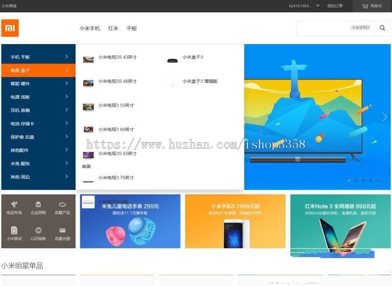Expand the 电视 盒子 category chevron
Viewport: 392px width, 286px height.
pyautogui.click(x=67, y=70)
